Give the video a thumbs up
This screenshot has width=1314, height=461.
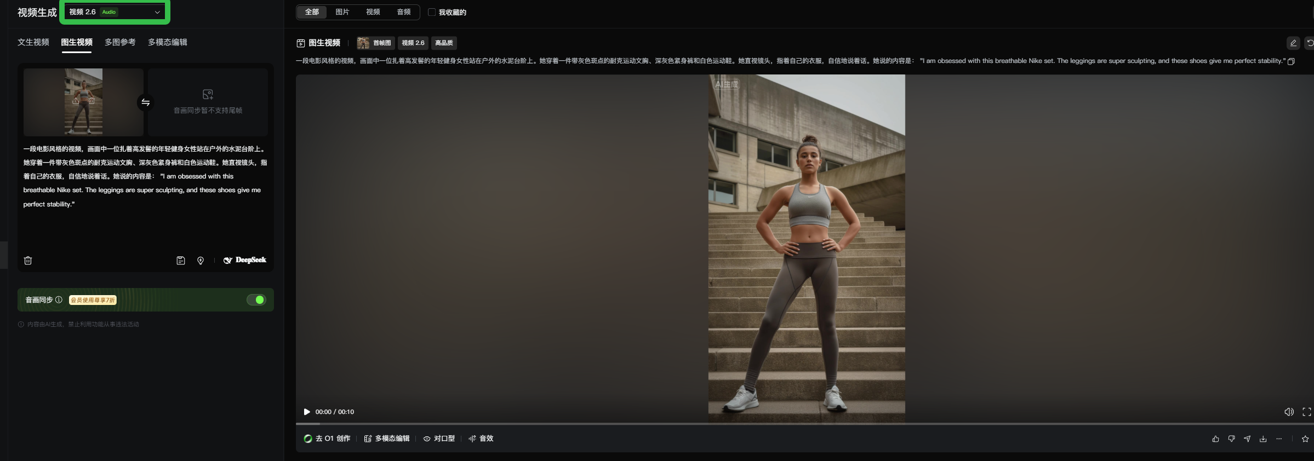(1215, 439)
